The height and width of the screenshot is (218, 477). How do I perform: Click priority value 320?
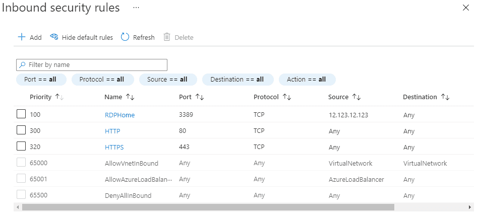35,147
